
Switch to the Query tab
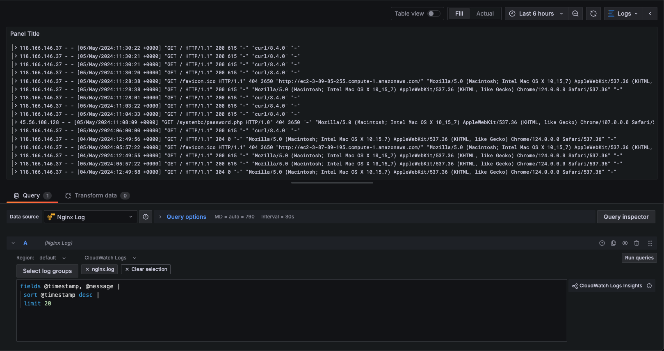coord(32,195)
